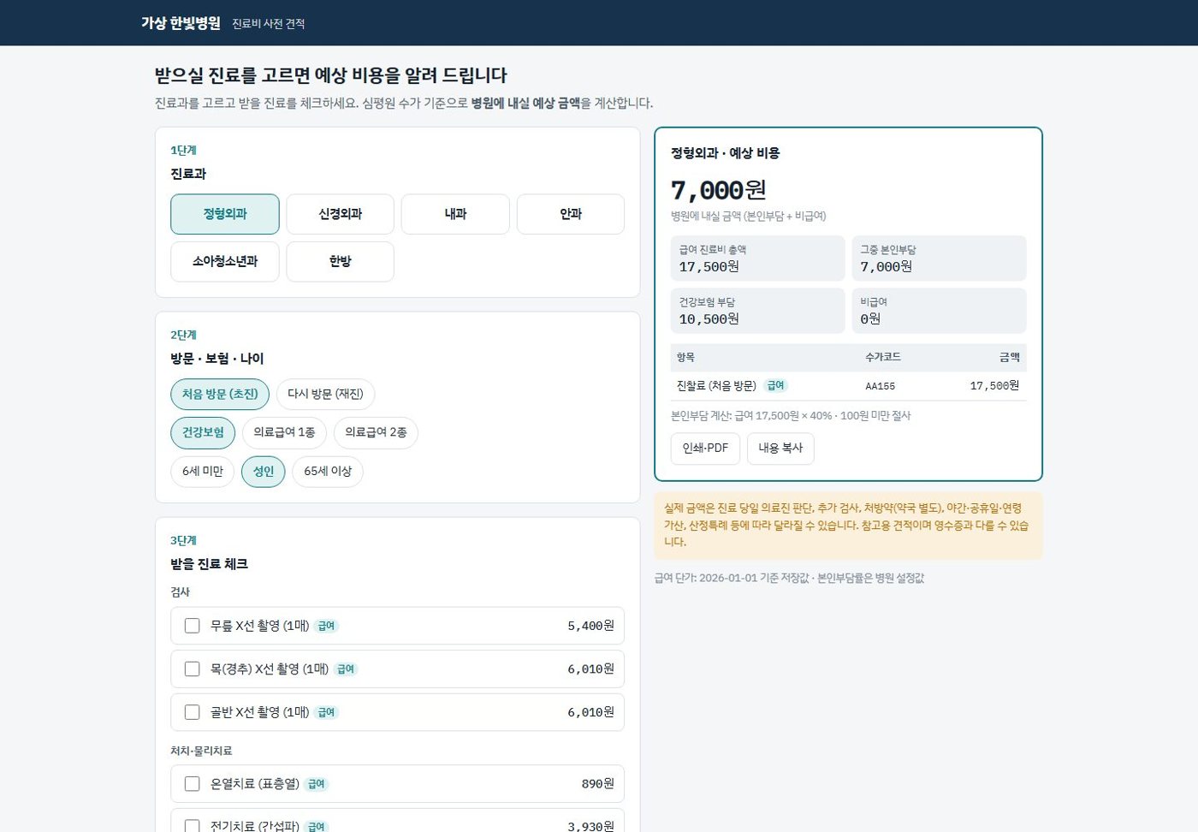
Task: Click the 그중 본인부담 7,000원 box
Action: tap(939, 259)
